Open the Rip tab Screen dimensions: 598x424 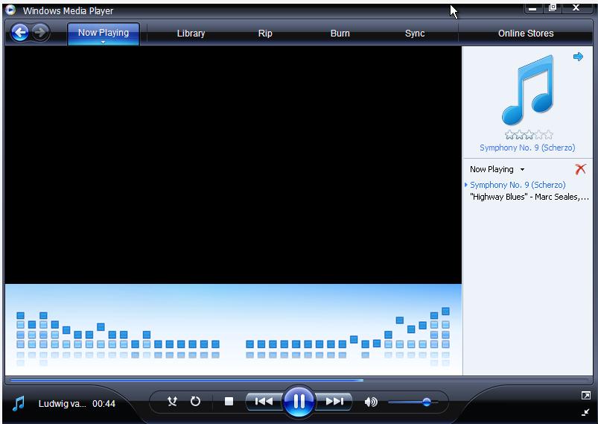coord(265,34)
